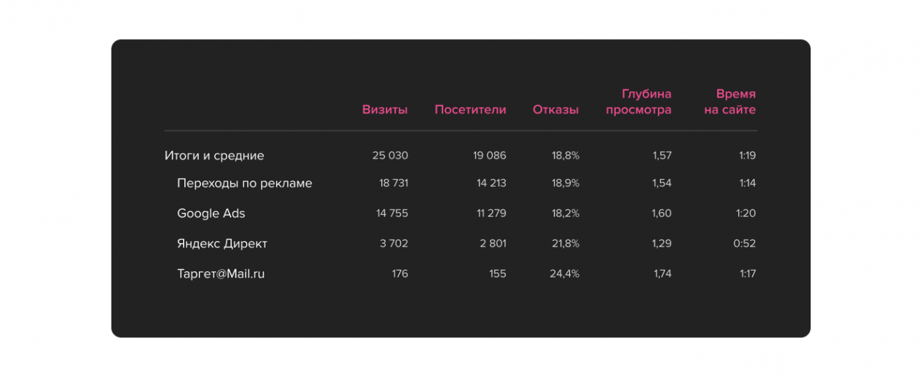Image resolution: width=922 pixels, height=377 pixels.
Task: Click the Глубина просмотра column header
Action: [639, 102]
